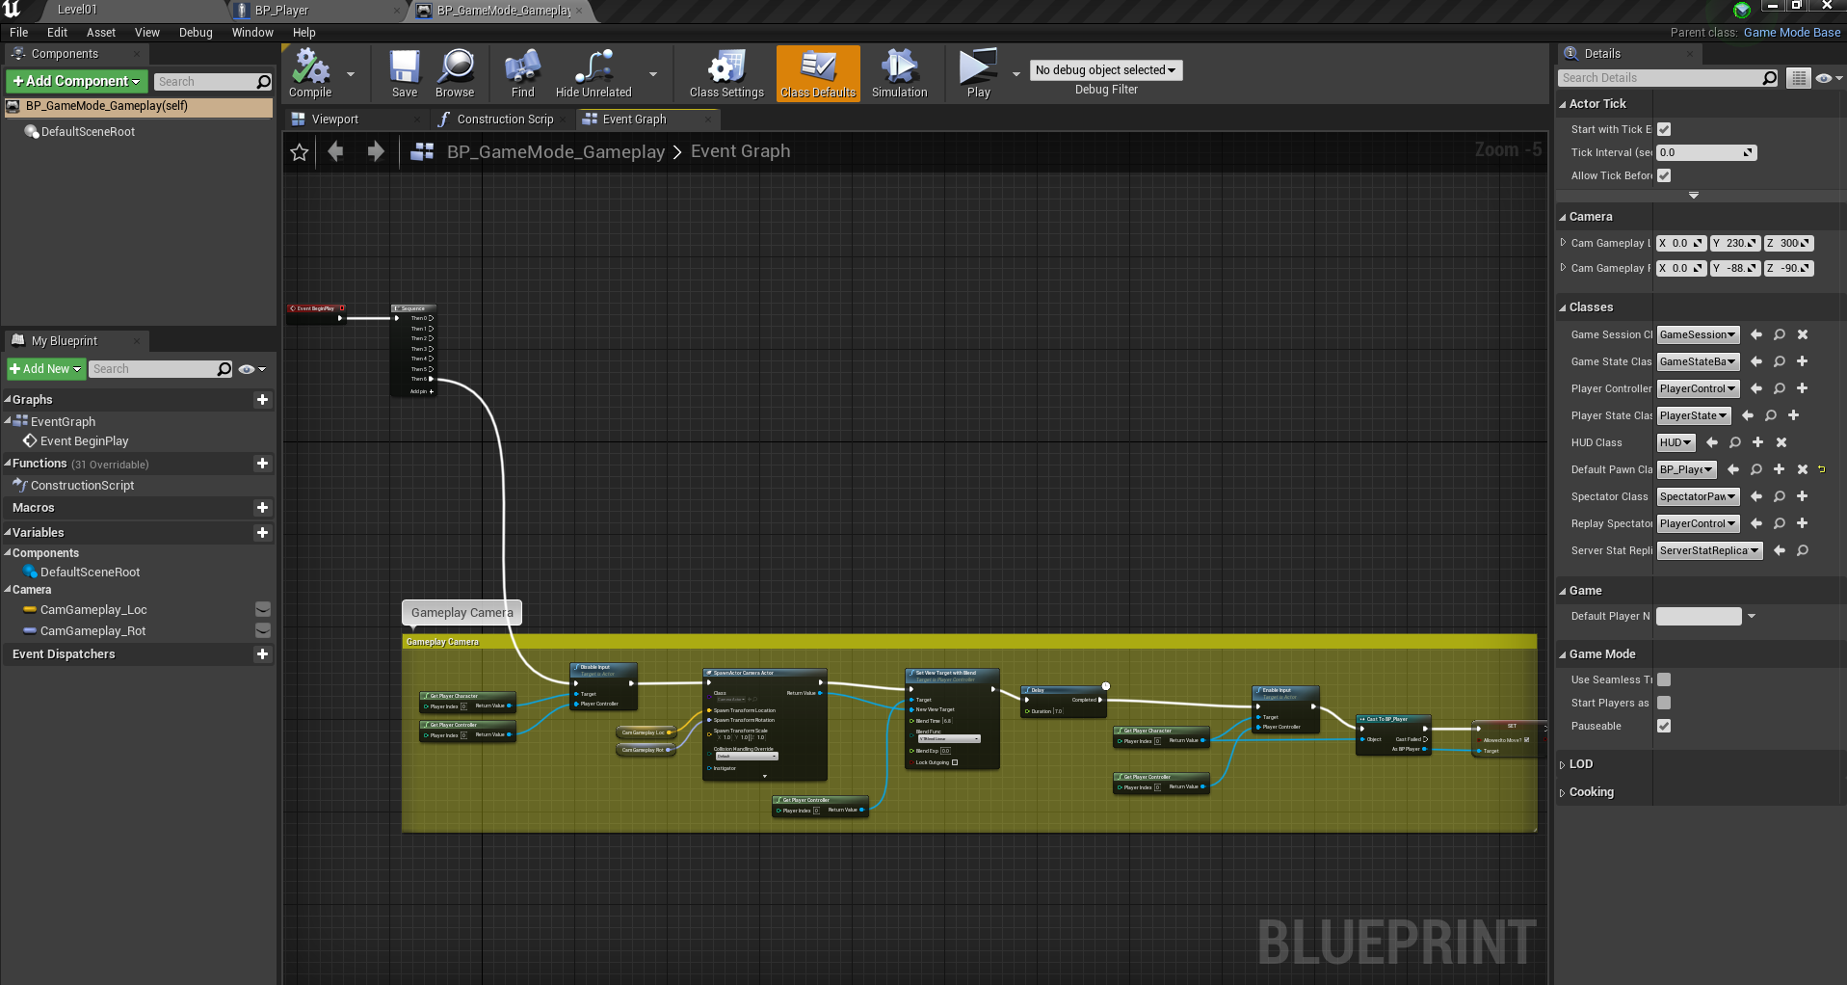Enable the Use Seamless Travel checkbox
The image size is (1847, 985).
pos(1664,679)
